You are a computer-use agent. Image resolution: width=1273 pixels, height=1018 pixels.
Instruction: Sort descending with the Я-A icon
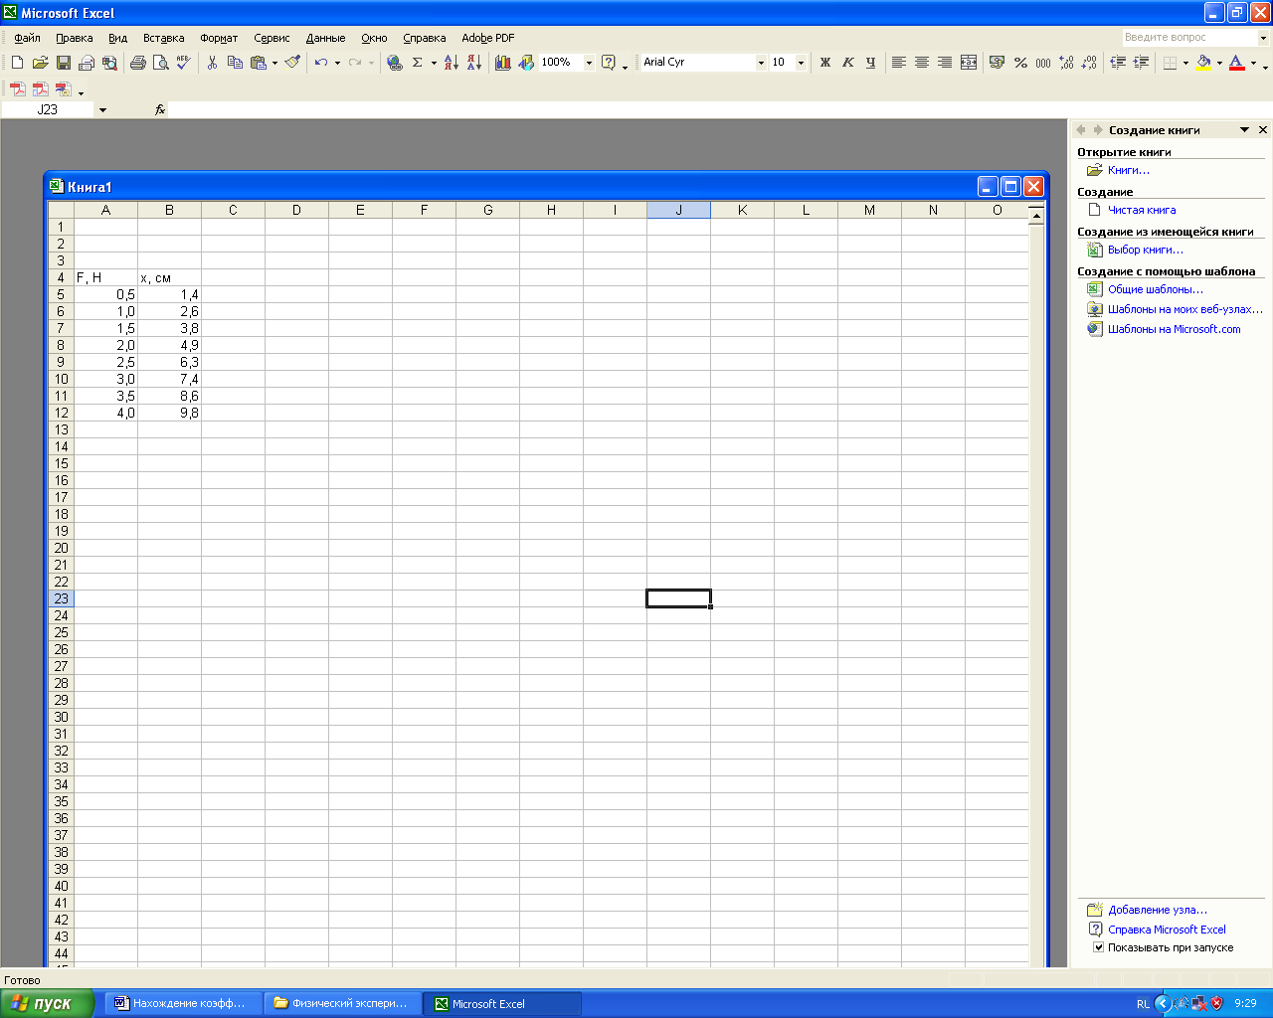(x=473, y=63)
